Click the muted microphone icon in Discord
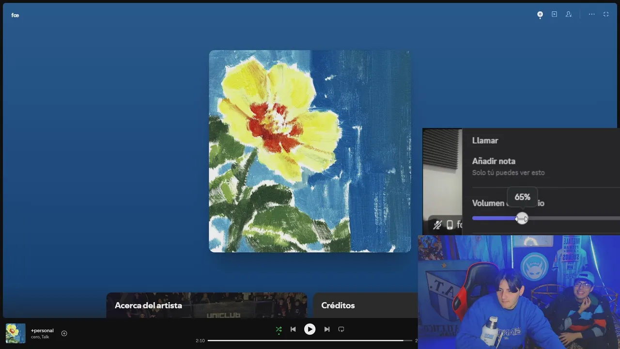Image resolution: width=620 pixels, height=349 pixels. 437,225
